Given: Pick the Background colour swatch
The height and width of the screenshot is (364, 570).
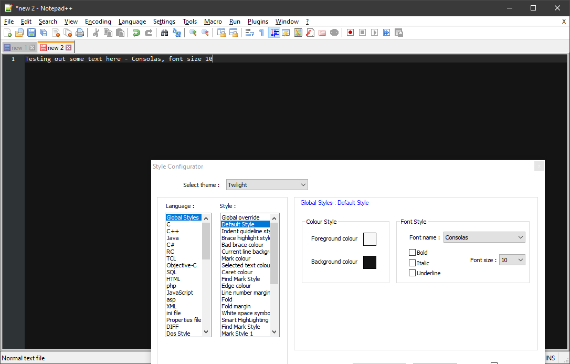Looking at the screenshot, I should (x=370, y=262).
